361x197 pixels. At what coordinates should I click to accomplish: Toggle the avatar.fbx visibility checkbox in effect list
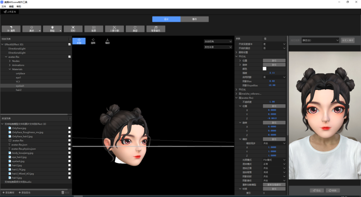[x=70, y=57]
